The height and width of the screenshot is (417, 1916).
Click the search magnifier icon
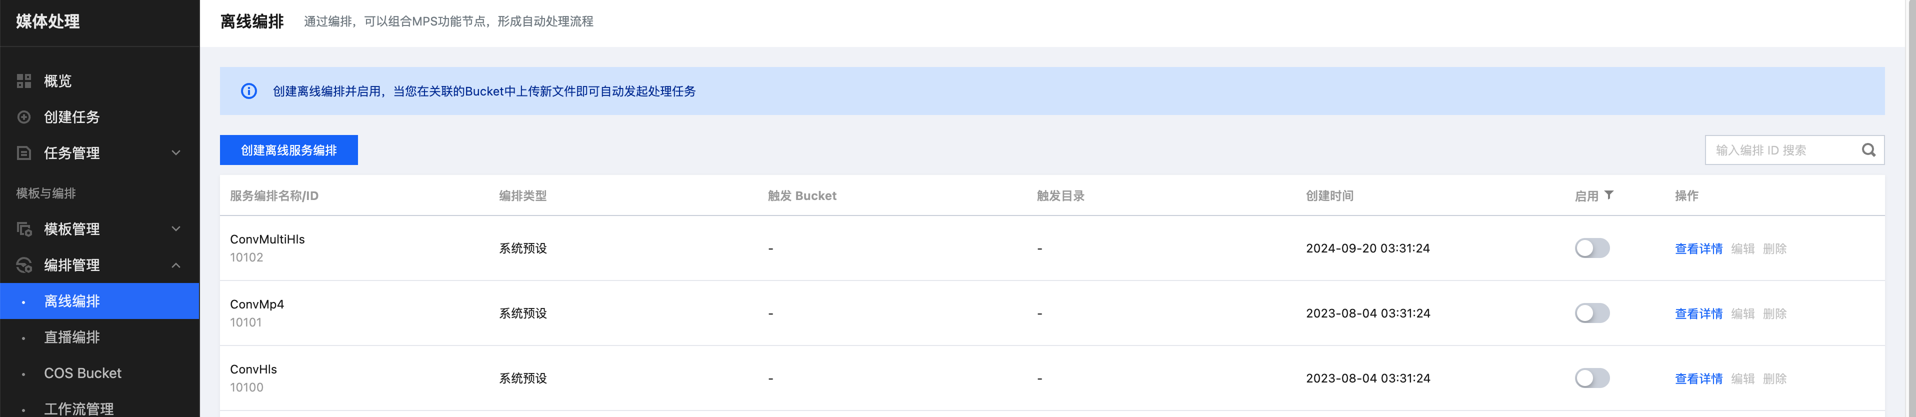[x=1867, y=150]
